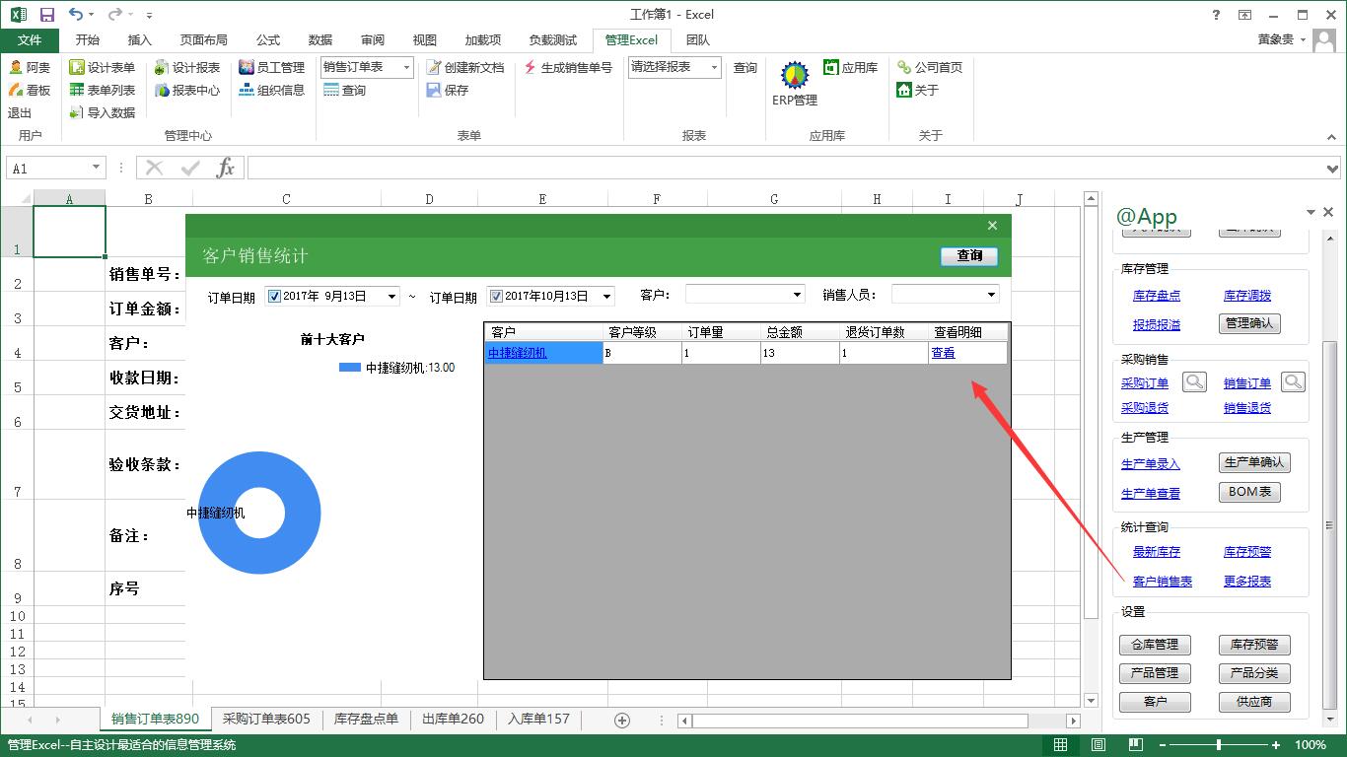Launch ERP管理
The image size is (1347, 757).
[795, 84]
